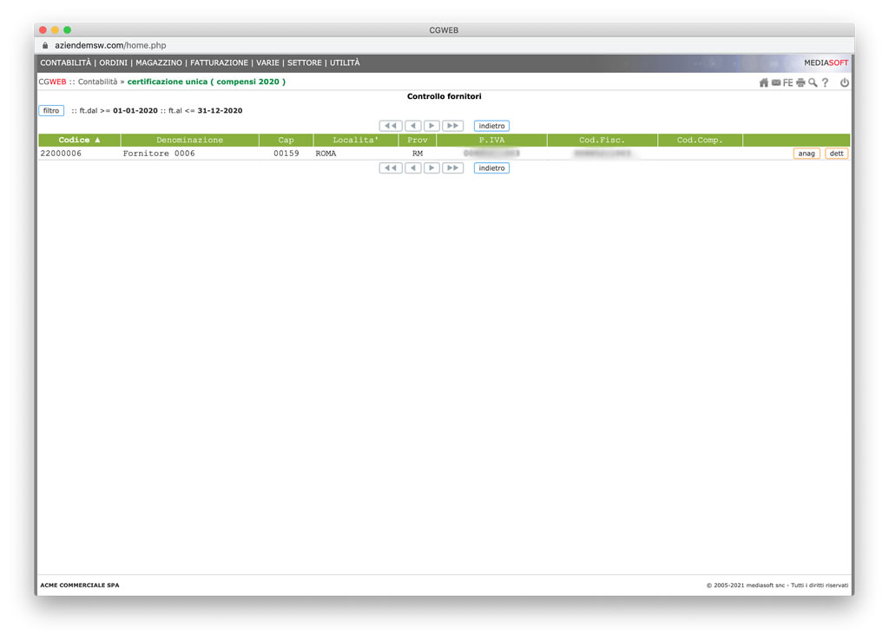Screen dimensions: 889x641
Task: Open the FE electronic invoicing icon
Action: tap(787, 82)
